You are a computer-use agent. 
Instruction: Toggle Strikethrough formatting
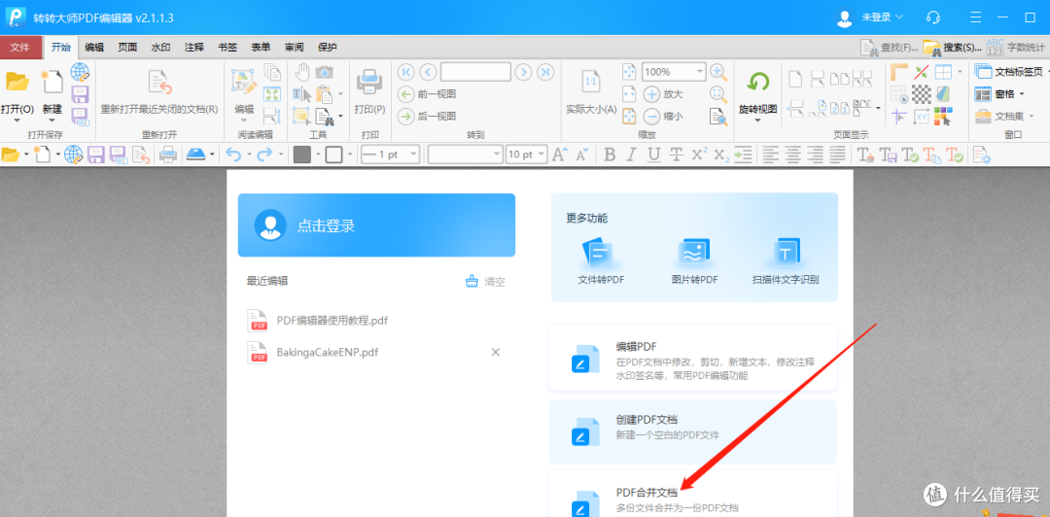tap(677, 155)
